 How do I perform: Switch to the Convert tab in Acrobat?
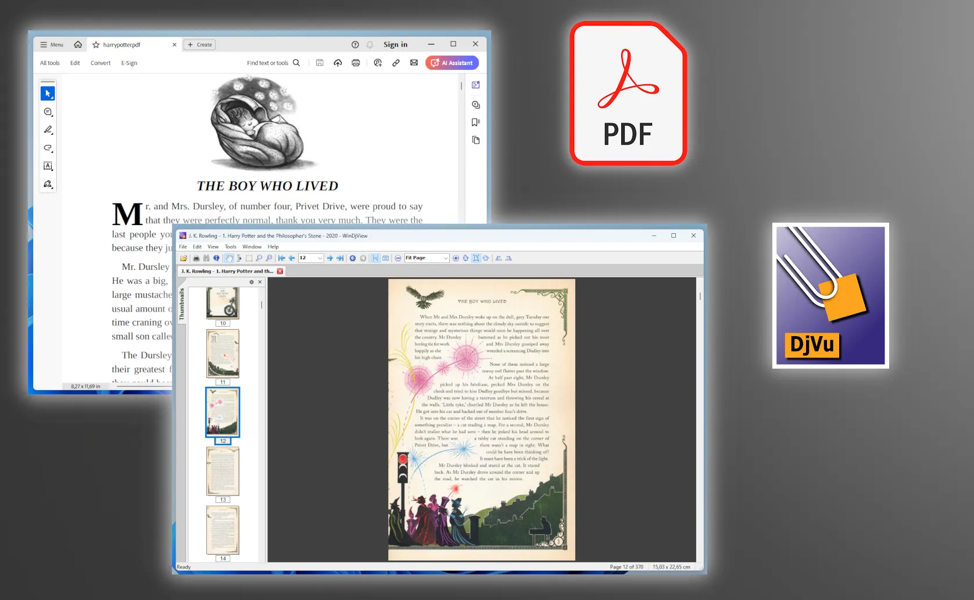click(100, 63)
